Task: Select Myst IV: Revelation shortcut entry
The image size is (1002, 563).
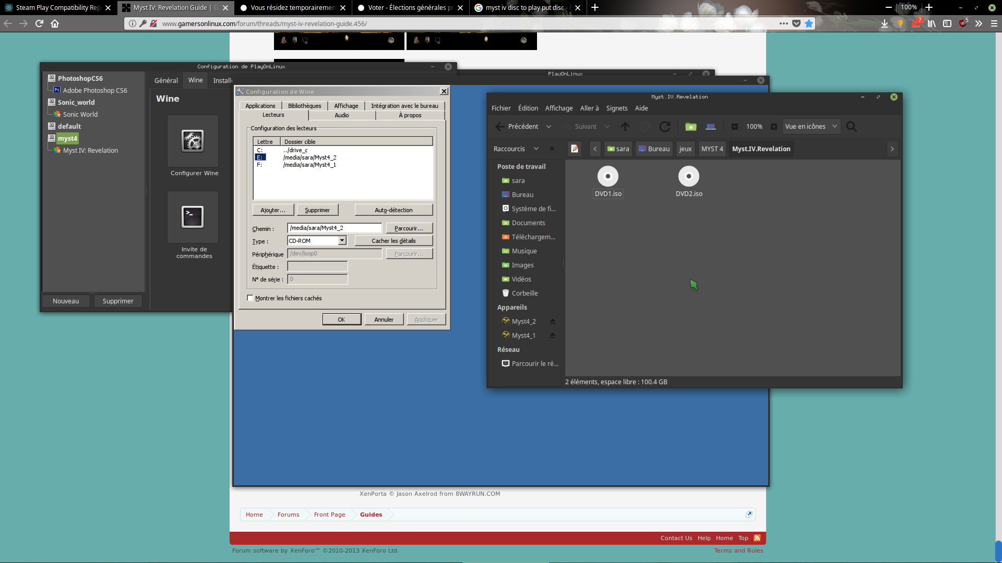Action: pyautogui.click(x=90, y=150)
